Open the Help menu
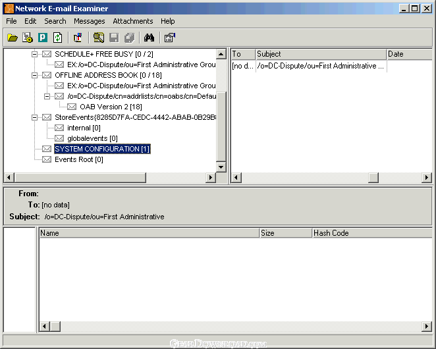 (x=168, y=21)
